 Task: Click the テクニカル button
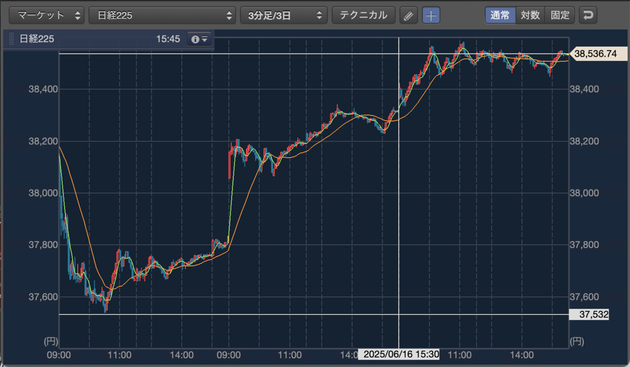(x=363, y=15)
